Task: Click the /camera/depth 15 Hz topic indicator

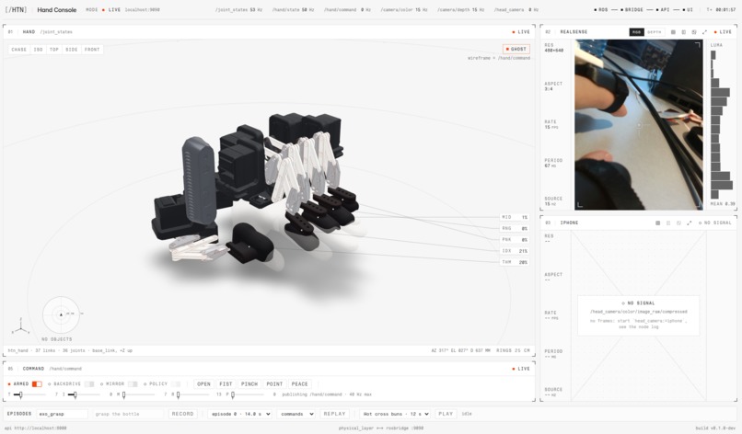Action: [x=460, y=10]
